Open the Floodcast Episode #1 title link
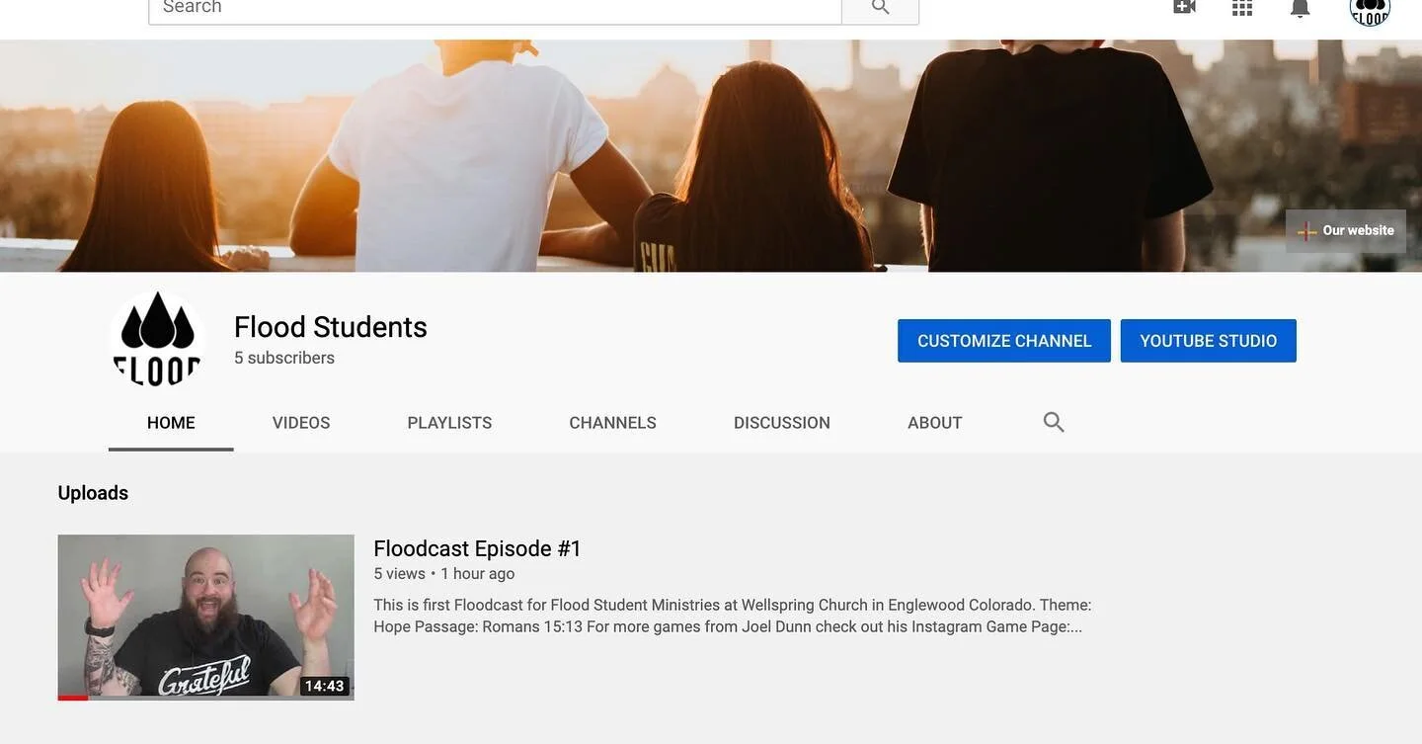The image size is (1422, 744). [478, 548]
